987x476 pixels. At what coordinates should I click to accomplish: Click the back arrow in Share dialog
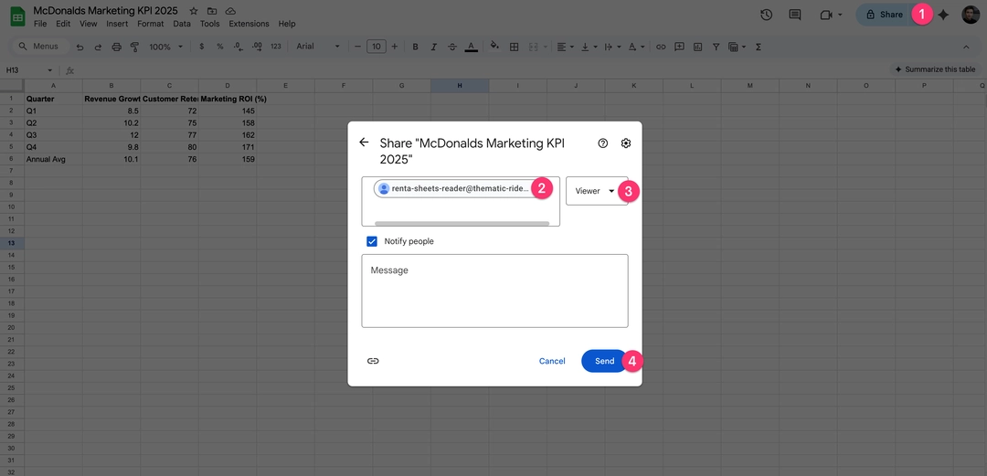pos(364,143)
